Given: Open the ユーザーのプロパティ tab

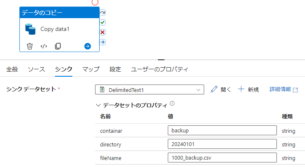Looking at the screenshot, I should (160, 69).
